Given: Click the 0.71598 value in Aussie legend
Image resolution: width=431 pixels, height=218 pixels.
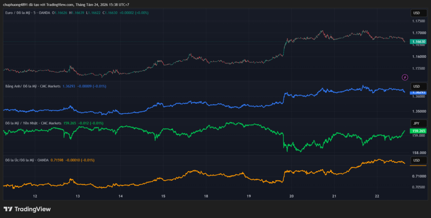Looking at the screenshot, I should [57, 160].
